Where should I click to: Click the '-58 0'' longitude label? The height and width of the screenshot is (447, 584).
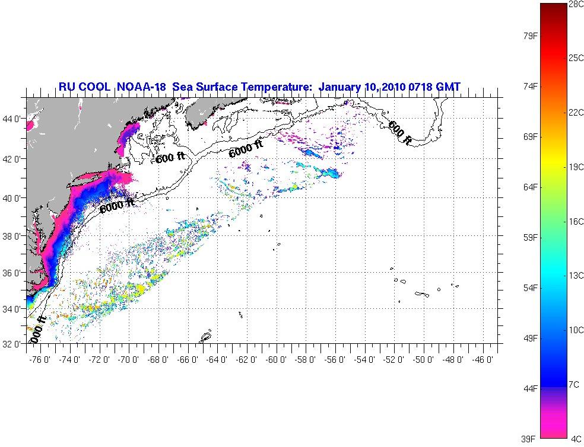click(x=305, y=360)
